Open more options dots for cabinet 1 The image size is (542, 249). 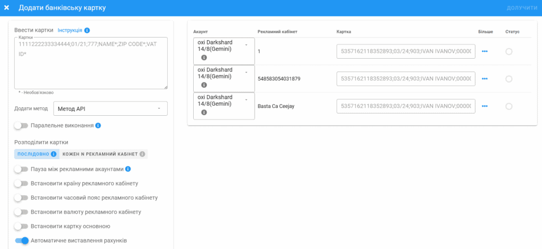pyautogui.click(x=485, y=51)
